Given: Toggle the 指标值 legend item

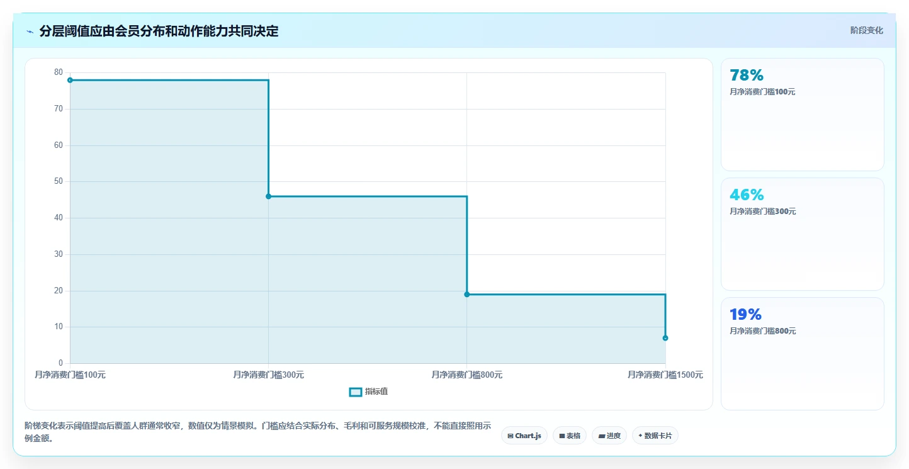Looking at the screenshot, I should pyautogui.click(x=369, y=392).
